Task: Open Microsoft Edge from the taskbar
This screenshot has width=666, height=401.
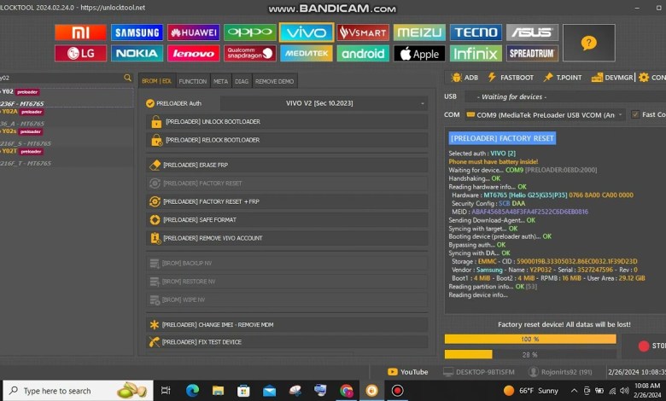Action: 192,391
